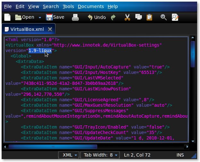
Task: Click the Print icon
Action: click(75, 17)
